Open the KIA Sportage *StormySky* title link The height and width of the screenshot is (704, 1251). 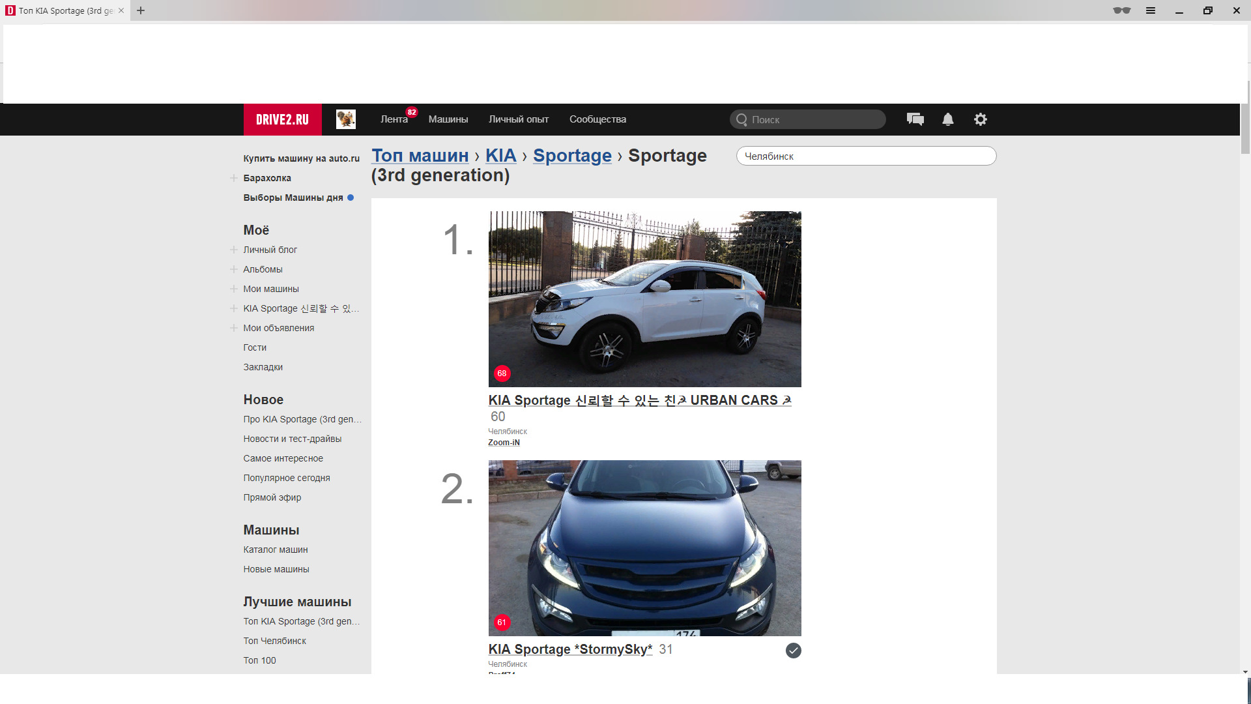pyautogui.click(x=570, y=649)
